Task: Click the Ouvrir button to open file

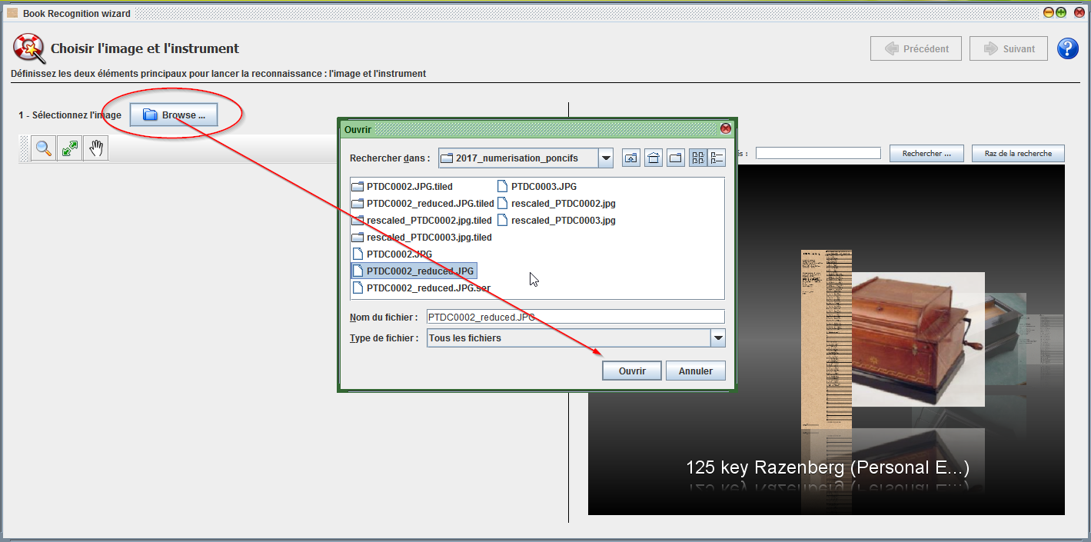Action: [x=632, y=371]
